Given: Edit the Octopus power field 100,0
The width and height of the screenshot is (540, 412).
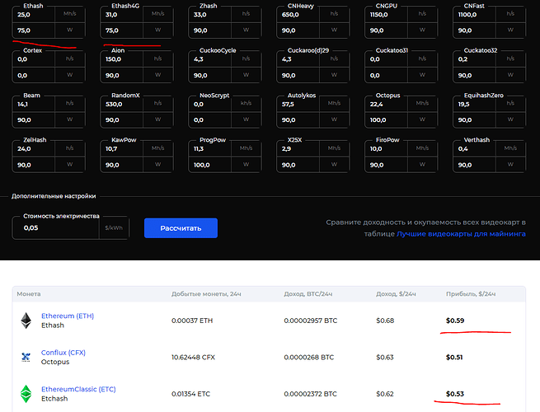Looking at the screenshot, I should coord(387,120).
